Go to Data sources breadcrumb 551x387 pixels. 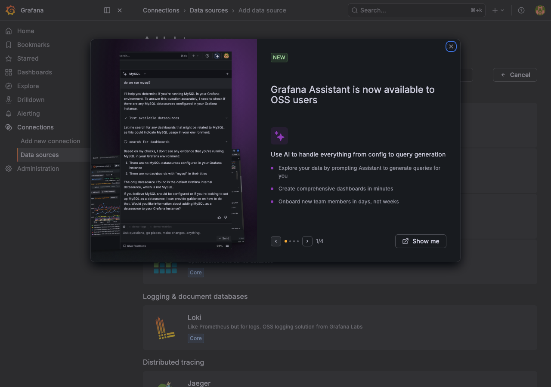tap(209, 10)
